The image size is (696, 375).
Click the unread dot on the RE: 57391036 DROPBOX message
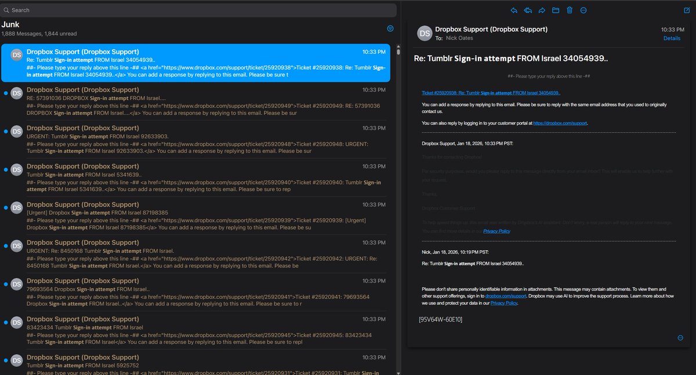(x=6, y=93)
